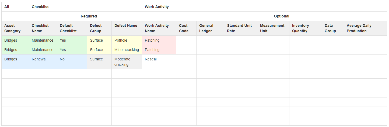Select the first Patching cell
The width and height of the screenshot is (389, 127).
(x=159, y=40)
